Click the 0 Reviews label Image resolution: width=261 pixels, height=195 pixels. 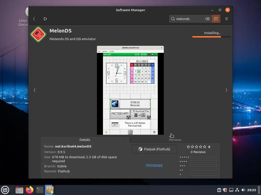coord(198,152)
